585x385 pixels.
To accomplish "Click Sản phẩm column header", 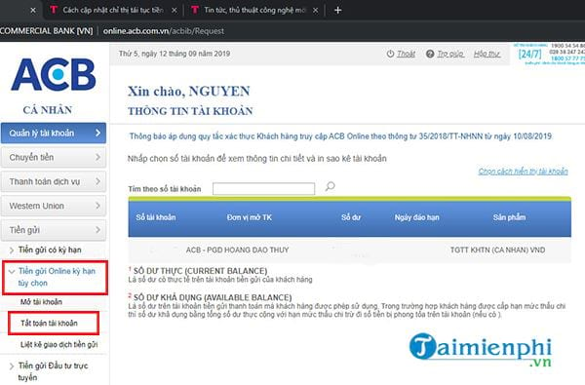I will 509,217.
